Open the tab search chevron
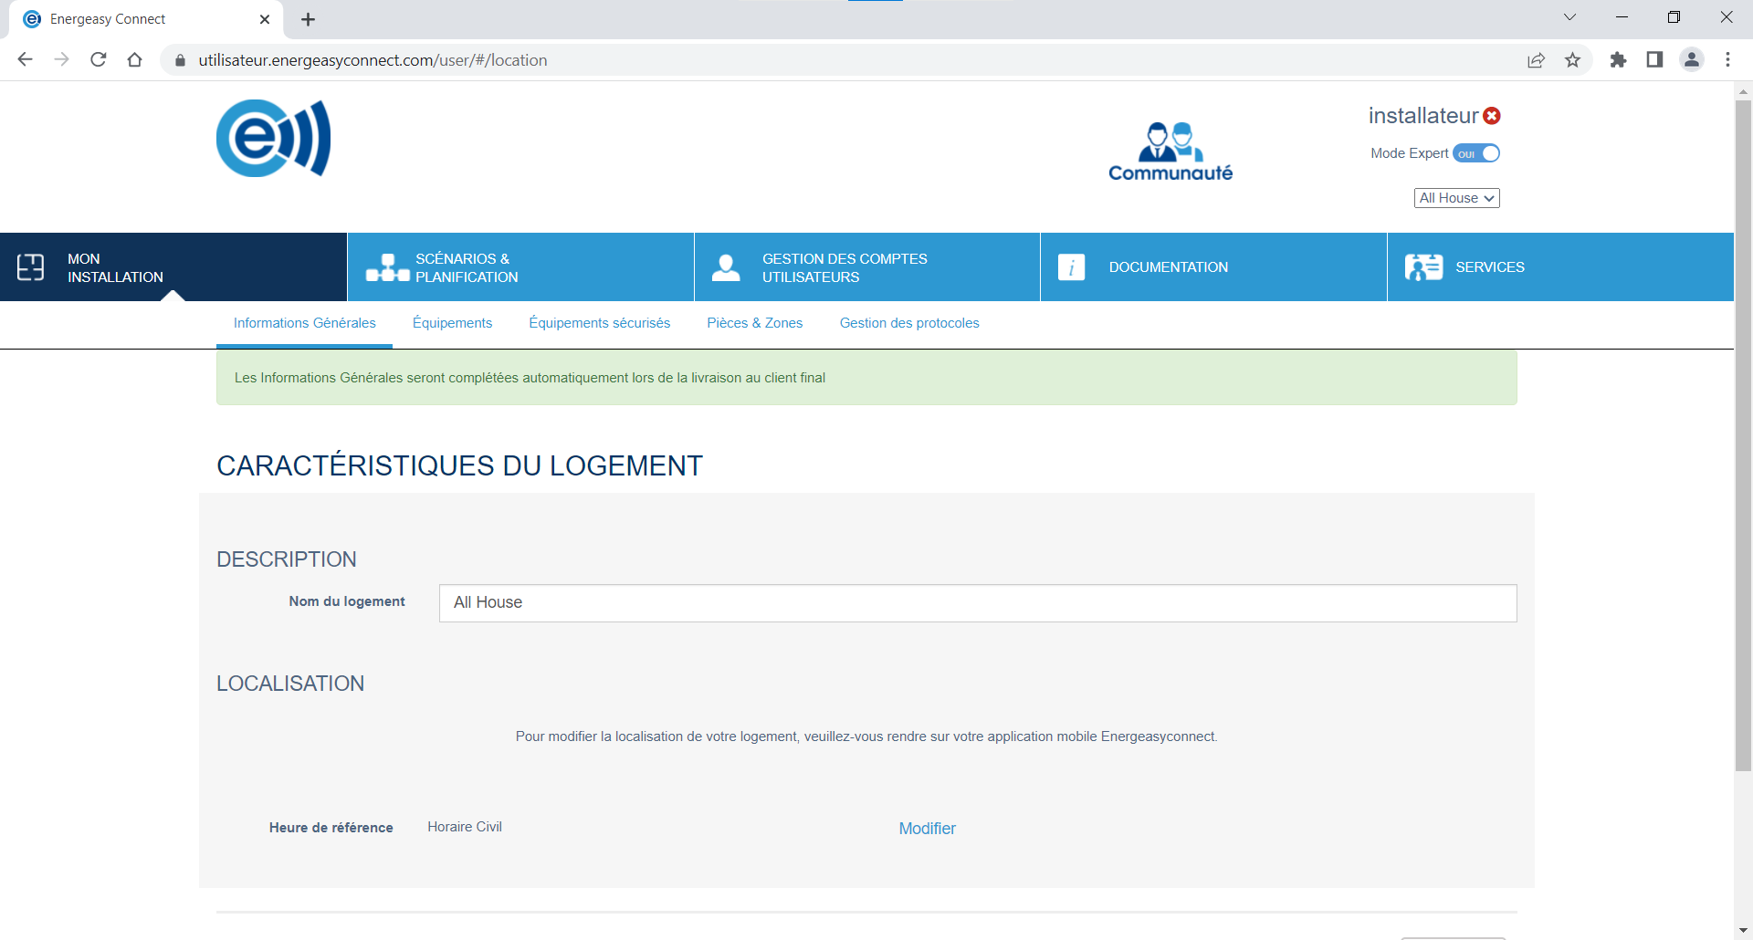The image size is (1753, 940). 1569,17
